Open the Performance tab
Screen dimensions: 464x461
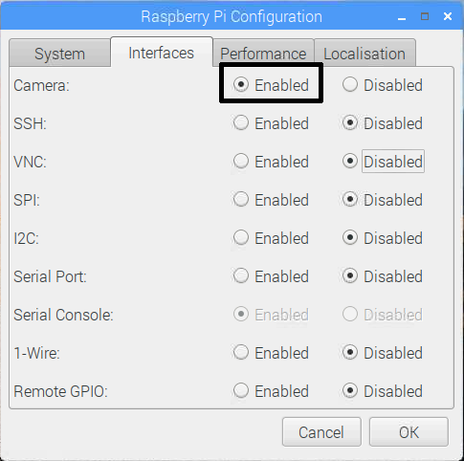pos(263,54)
